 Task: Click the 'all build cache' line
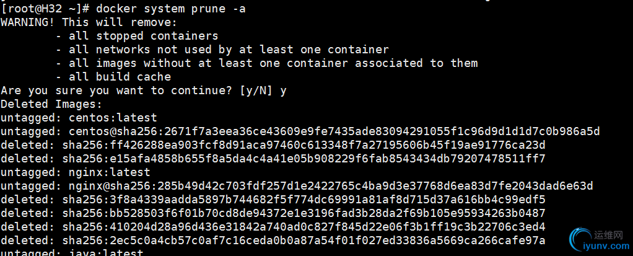tap(113, 77)
